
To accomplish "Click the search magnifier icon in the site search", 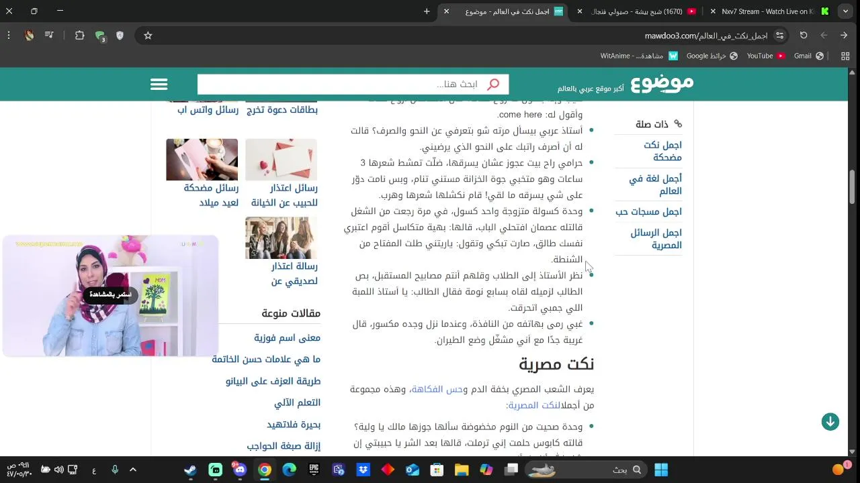I will 493,85.
